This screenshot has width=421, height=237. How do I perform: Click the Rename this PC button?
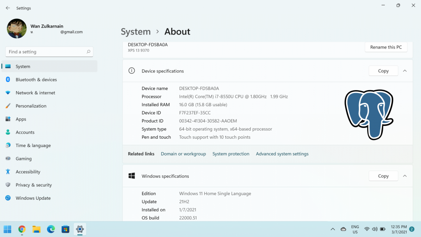point(386,47)
